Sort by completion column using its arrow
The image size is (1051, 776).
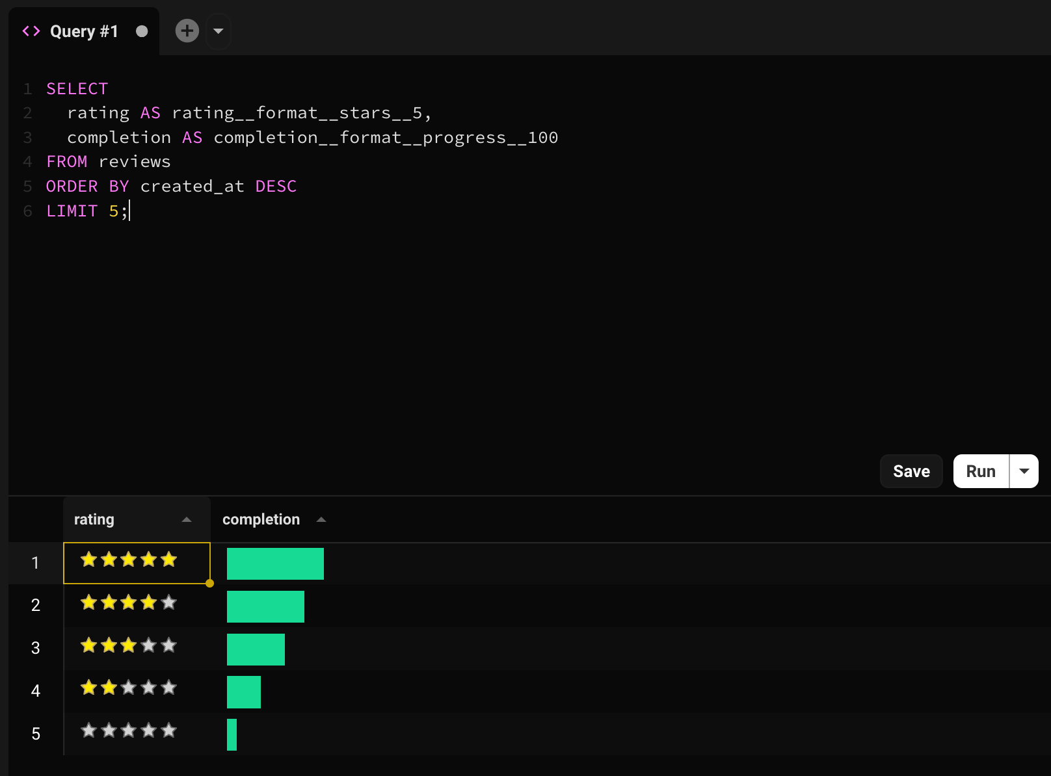tap(321, 519)
